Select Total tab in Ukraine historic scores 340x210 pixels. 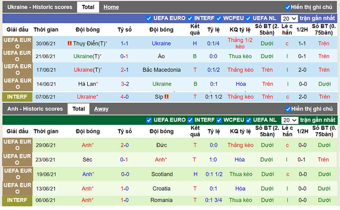coord(88,7)
